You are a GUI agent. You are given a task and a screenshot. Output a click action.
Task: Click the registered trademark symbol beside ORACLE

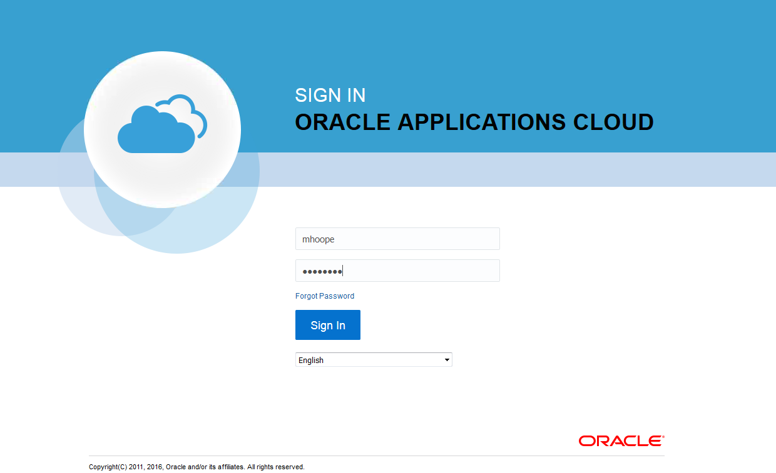point(663,436)
